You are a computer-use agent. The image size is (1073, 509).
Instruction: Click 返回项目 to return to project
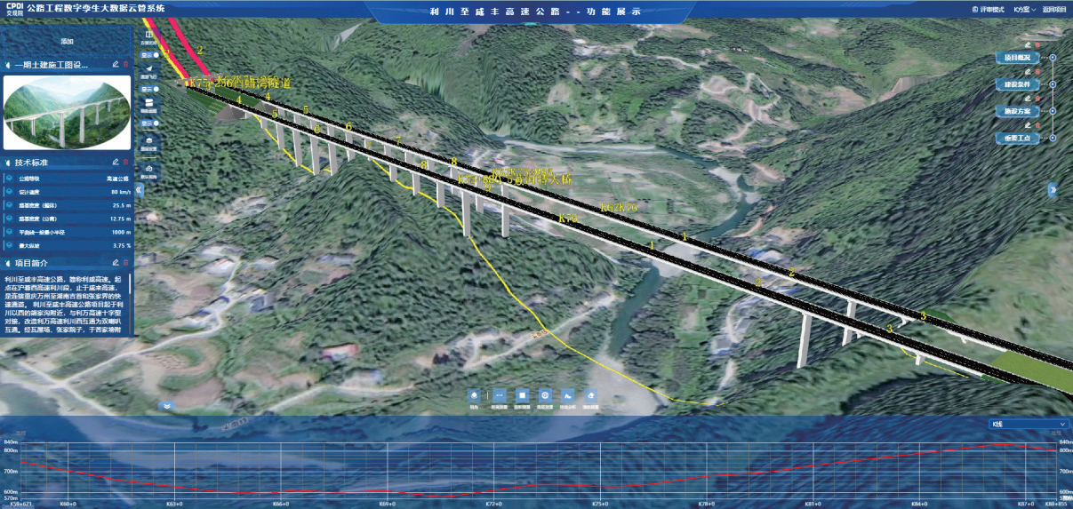click(1054, 9)
